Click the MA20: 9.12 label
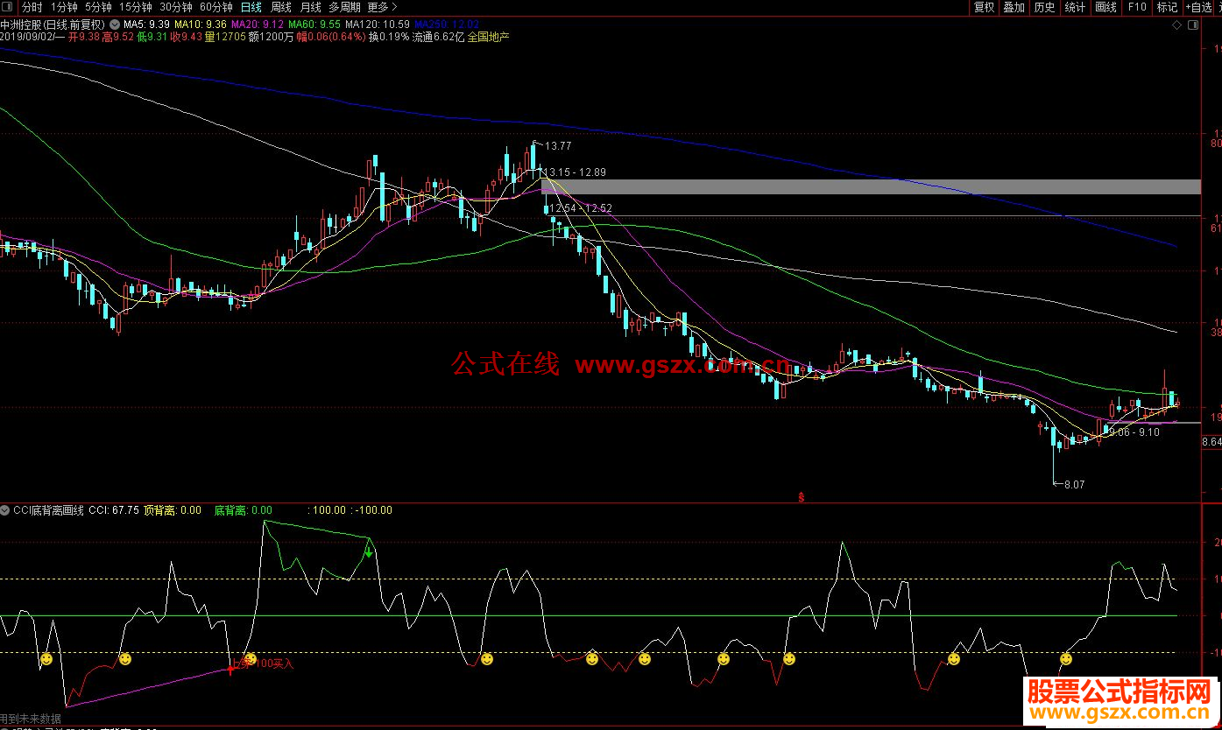Image resolution: width=1222 pixels, height=730 pixels. coord(257,25)
